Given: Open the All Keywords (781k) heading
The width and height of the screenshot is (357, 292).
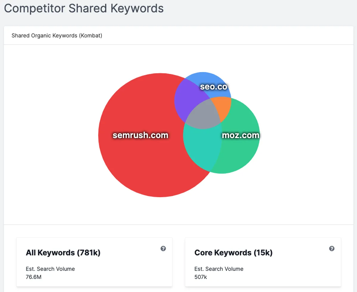Looking at the screenshot, I should (63, 253).
